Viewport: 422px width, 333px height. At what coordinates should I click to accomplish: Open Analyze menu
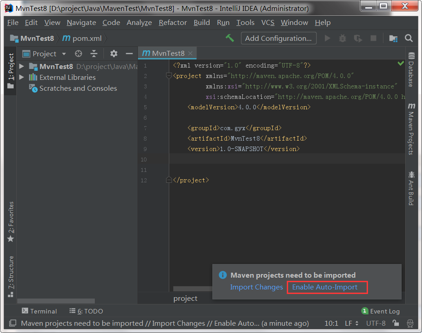(x=139, y=23)
